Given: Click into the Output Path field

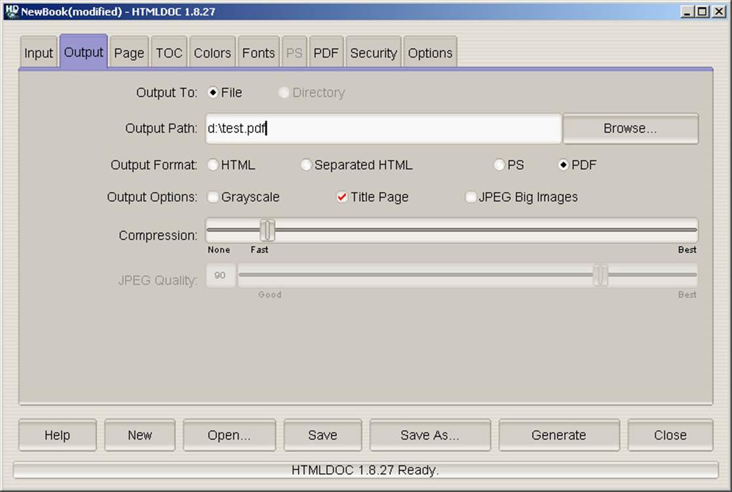Looking at the screenshot, I should [383, 129].
